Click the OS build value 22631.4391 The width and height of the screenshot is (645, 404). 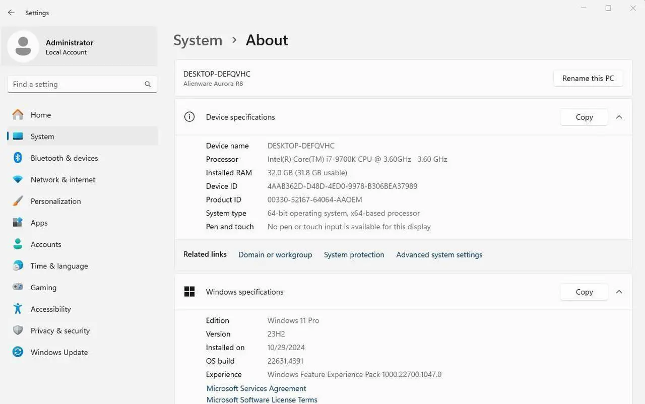click(x=285, y=361)
